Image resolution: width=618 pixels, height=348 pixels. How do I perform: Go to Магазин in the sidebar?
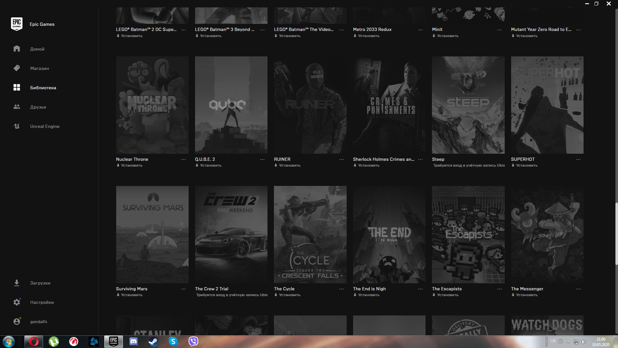click(x=40, y=68)
